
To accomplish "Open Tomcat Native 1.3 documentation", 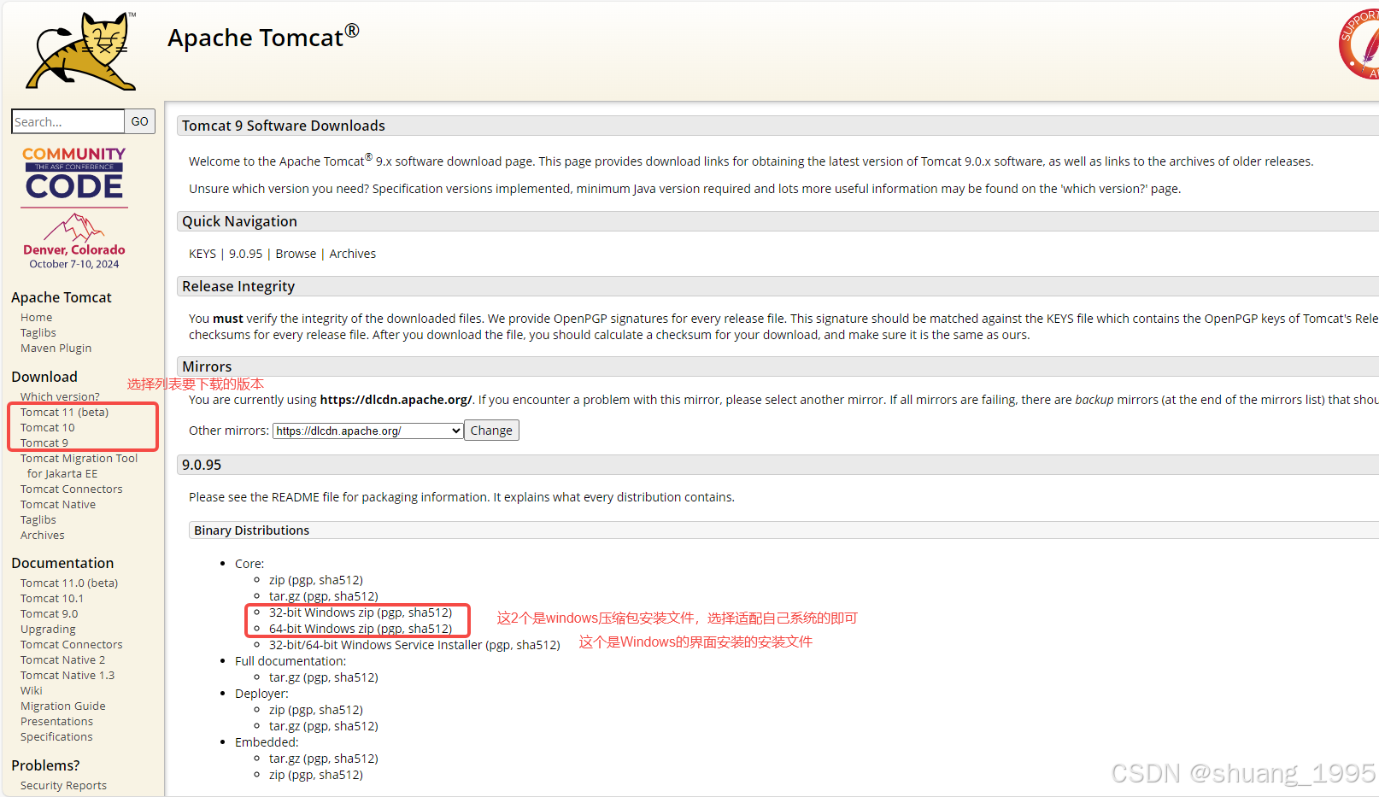I will pyautogui.click(x=67, y=675).
